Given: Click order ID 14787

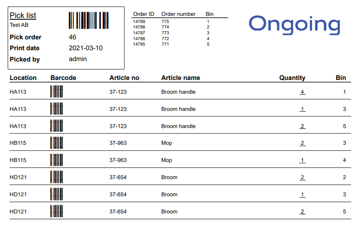Looking at the screenshot, I should tap(139, 33).
